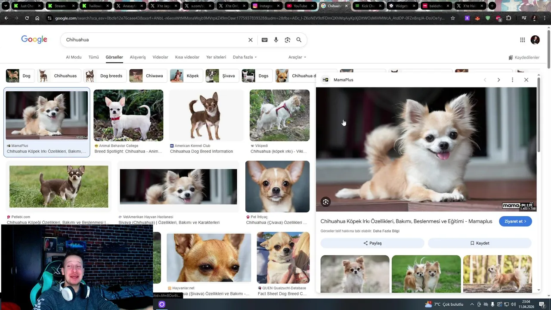The image size is (551, 310).
Task: Select the Dog filter chip
Action: tap(19, 76)
